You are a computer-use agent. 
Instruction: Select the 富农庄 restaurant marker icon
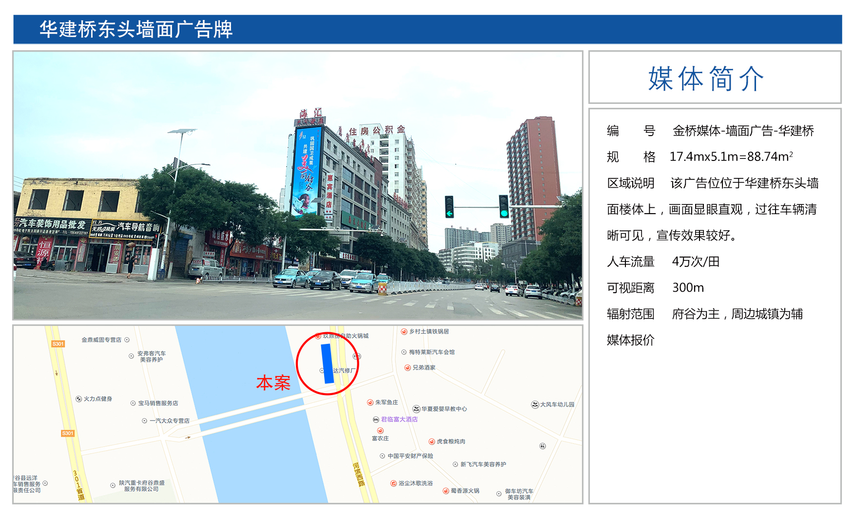point(380,431)
